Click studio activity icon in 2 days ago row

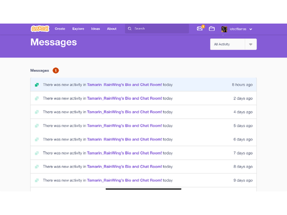click(36, 99)
